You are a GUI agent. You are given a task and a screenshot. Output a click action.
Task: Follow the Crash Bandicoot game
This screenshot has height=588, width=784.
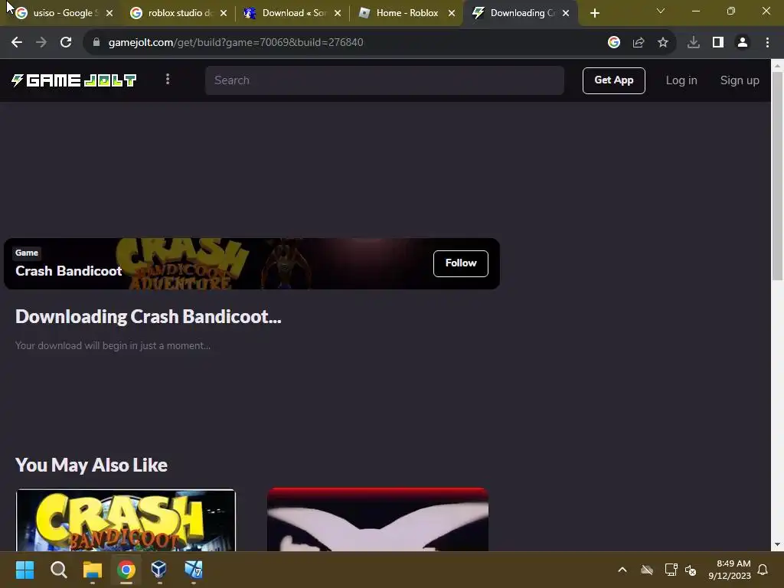(460, 263)
